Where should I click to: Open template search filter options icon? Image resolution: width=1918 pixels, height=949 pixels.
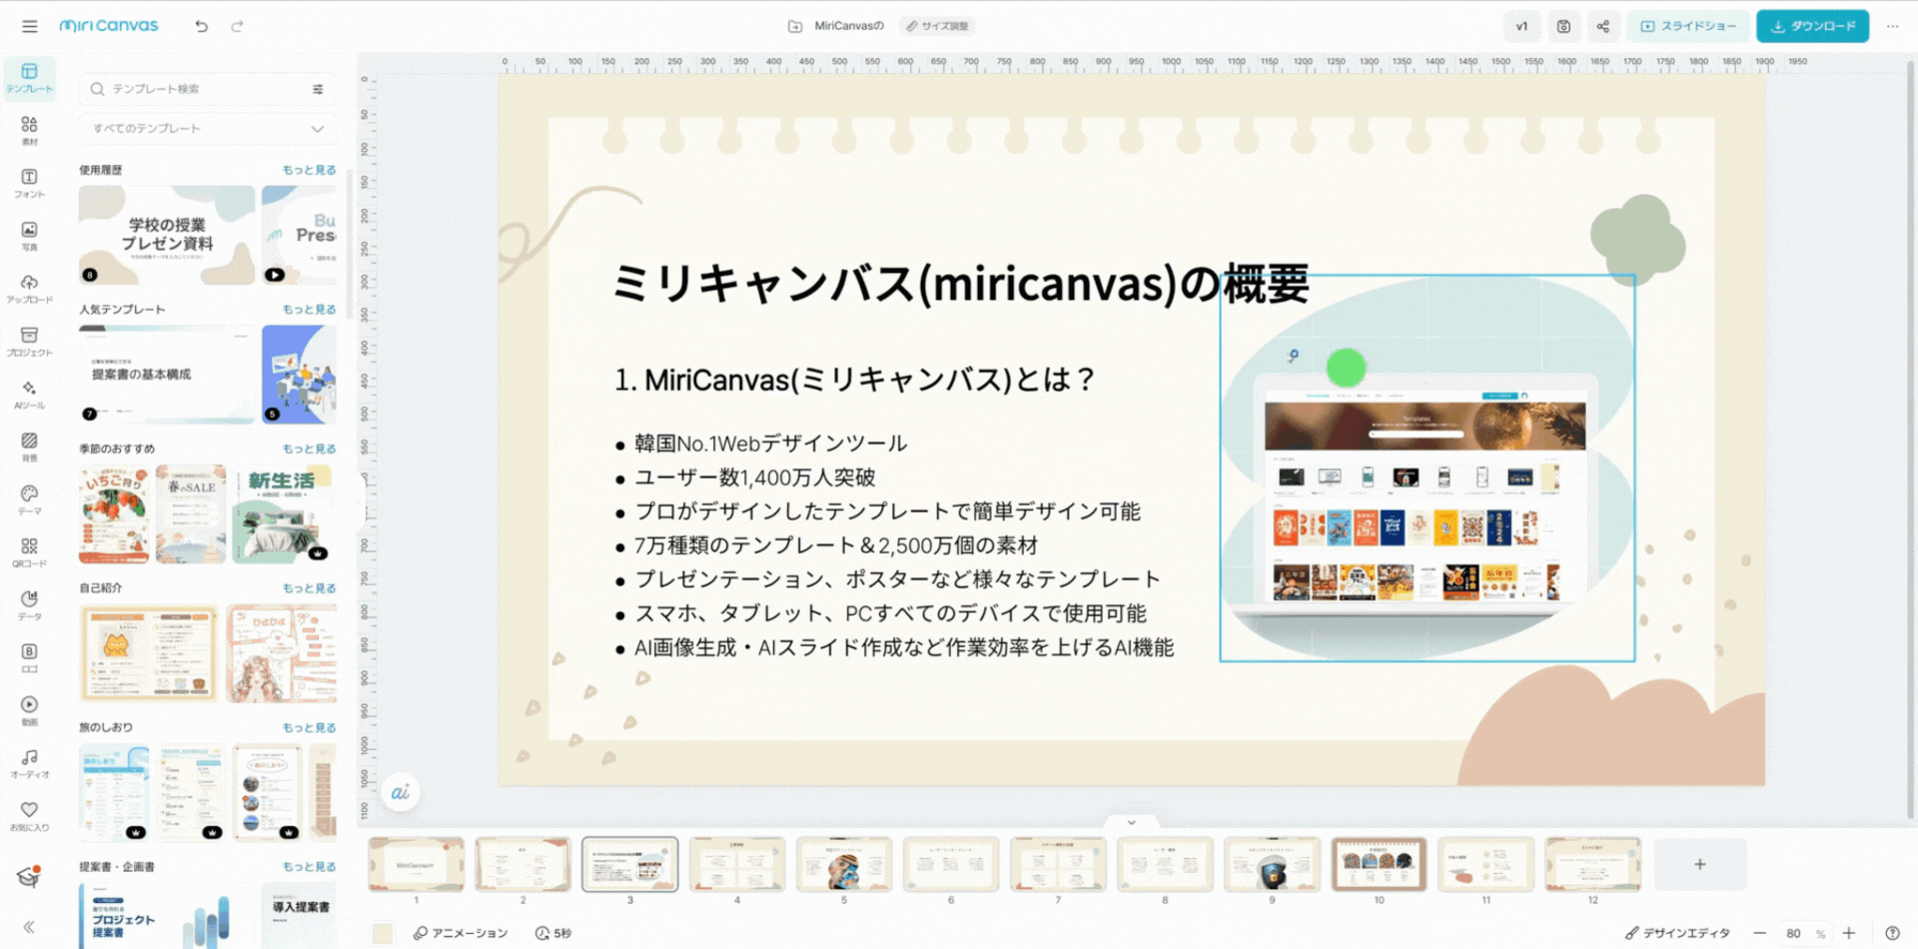pyautogui.click(x=318, y=89)
